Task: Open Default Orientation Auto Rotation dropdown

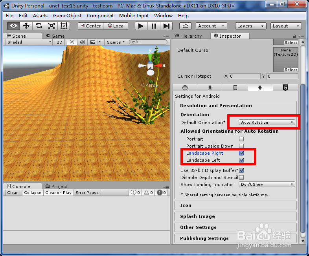Action: tap(267, 122)
